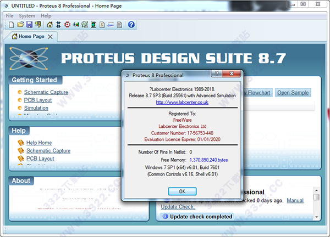Minimize the Proteus main window
This screenshot has width=330, height=237.
(x=293, y=4)
